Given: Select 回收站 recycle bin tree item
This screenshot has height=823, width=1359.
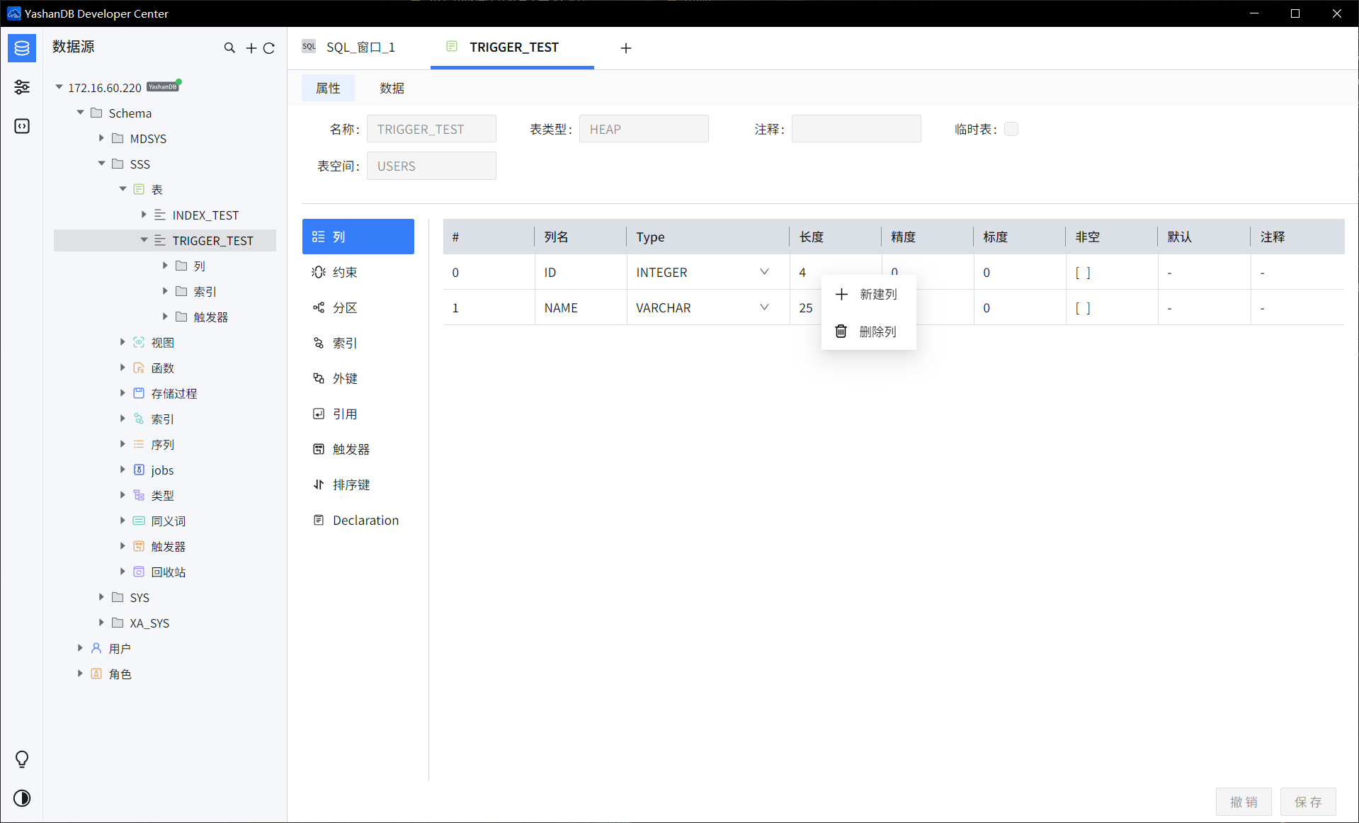Looking at the screenshot, I should pyautogui.click(x=169, y=572).
